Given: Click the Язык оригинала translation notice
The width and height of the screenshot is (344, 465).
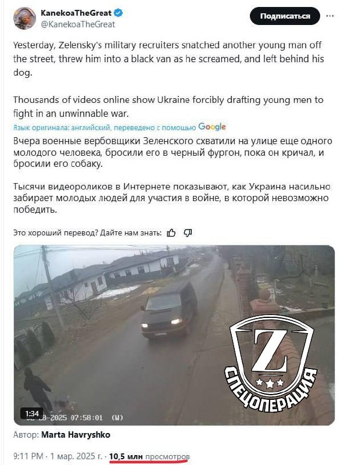Looking at the screenshot, I should pos(105,127).
